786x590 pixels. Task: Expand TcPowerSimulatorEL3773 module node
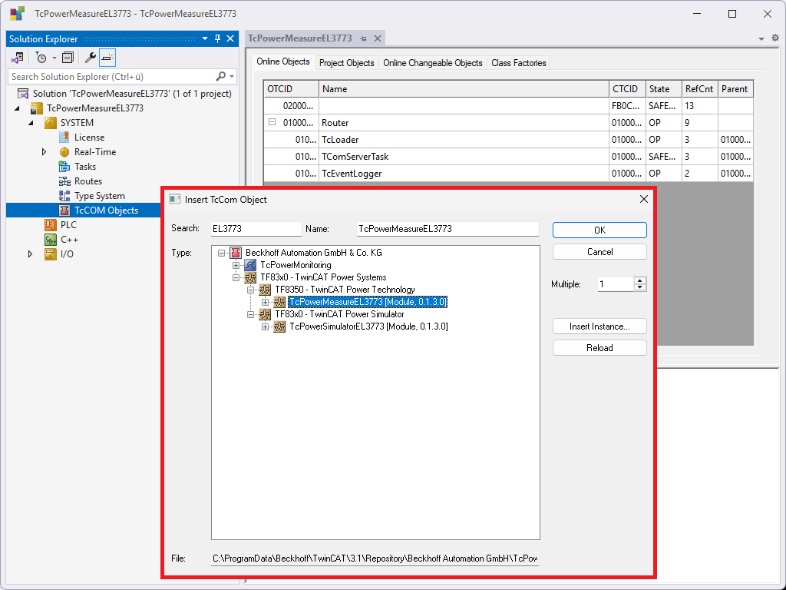[x=265, y=326]
